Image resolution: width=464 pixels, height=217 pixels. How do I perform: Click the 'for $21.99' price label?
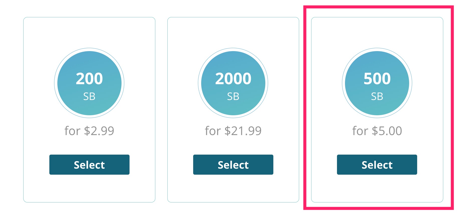(x=233, y=130)
